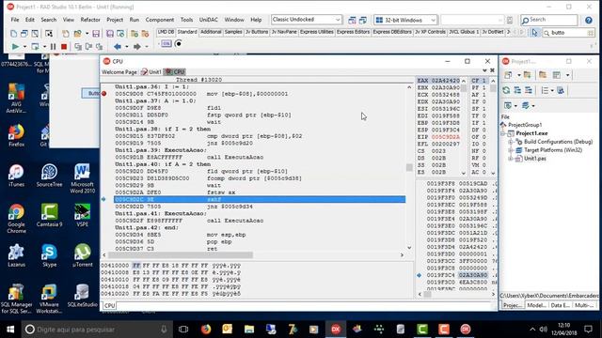602x338 pixels.
Task: Click the Help question mark icon
Action: (x=589, y=20)
